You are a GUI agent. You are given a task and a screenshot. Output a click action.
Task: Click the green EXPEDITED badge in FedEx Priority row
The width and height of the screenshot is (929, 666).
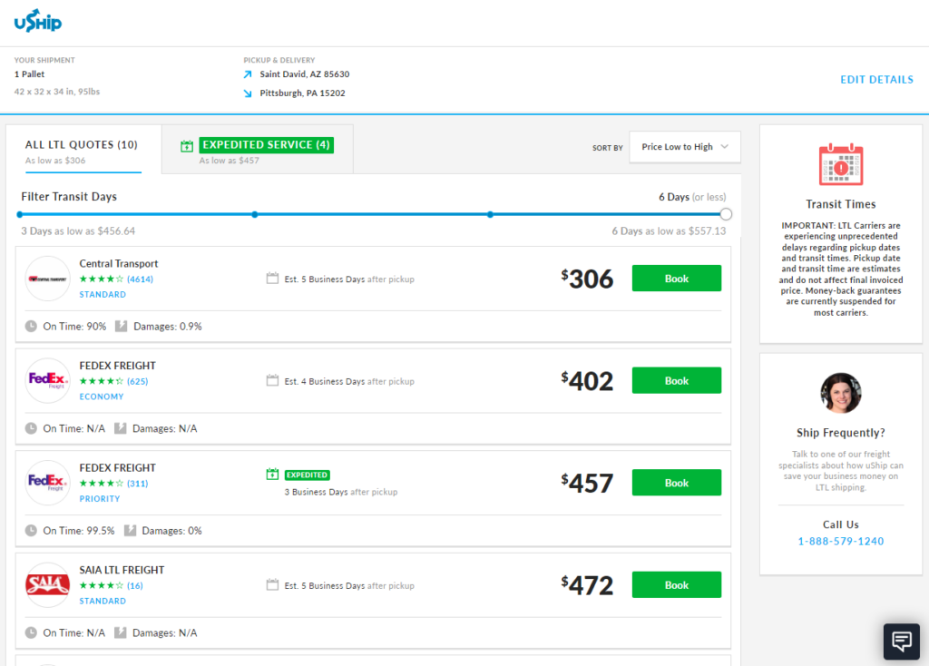click(x=307, y=475)
